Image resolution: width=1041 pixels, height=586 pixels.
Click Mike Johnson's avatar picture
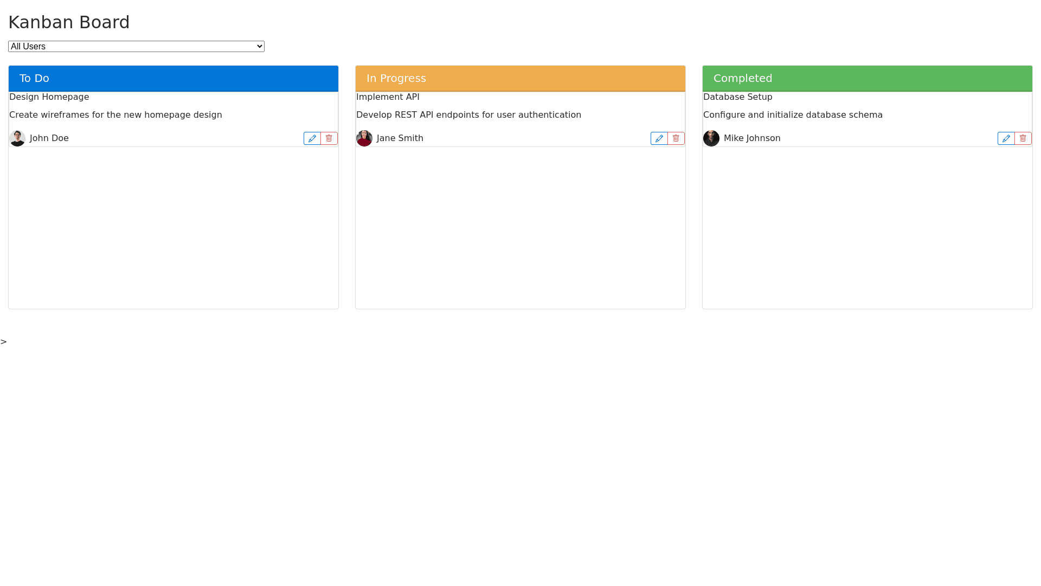(x=711, y=138)
